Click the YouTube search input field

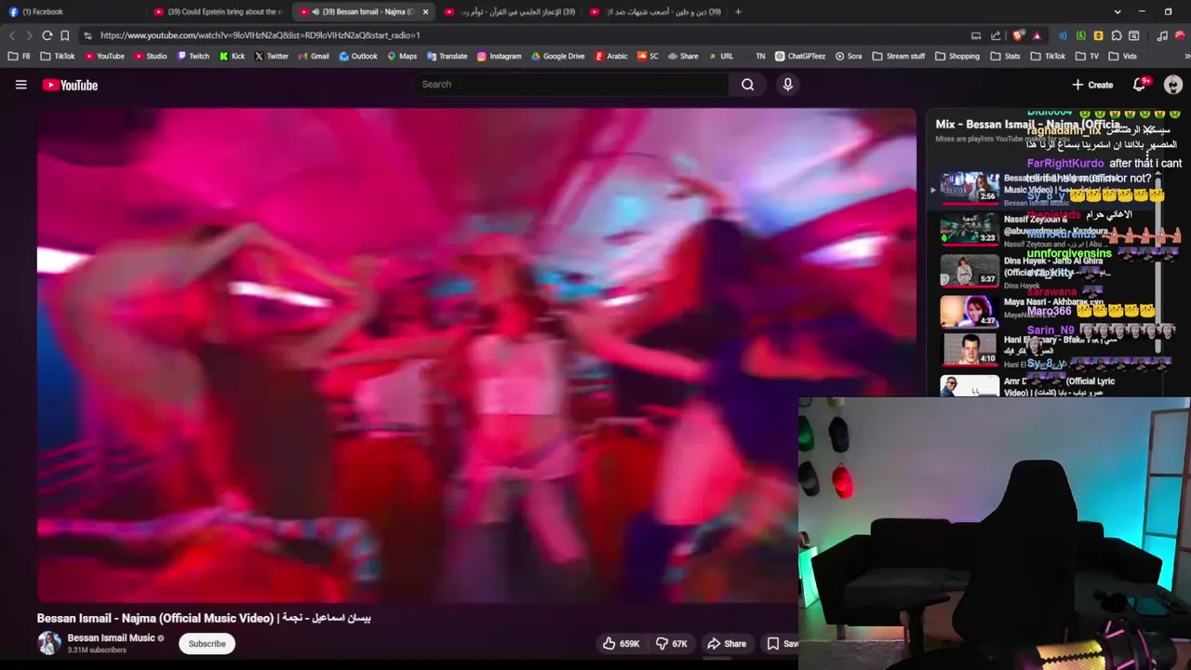tap(570, 85)
